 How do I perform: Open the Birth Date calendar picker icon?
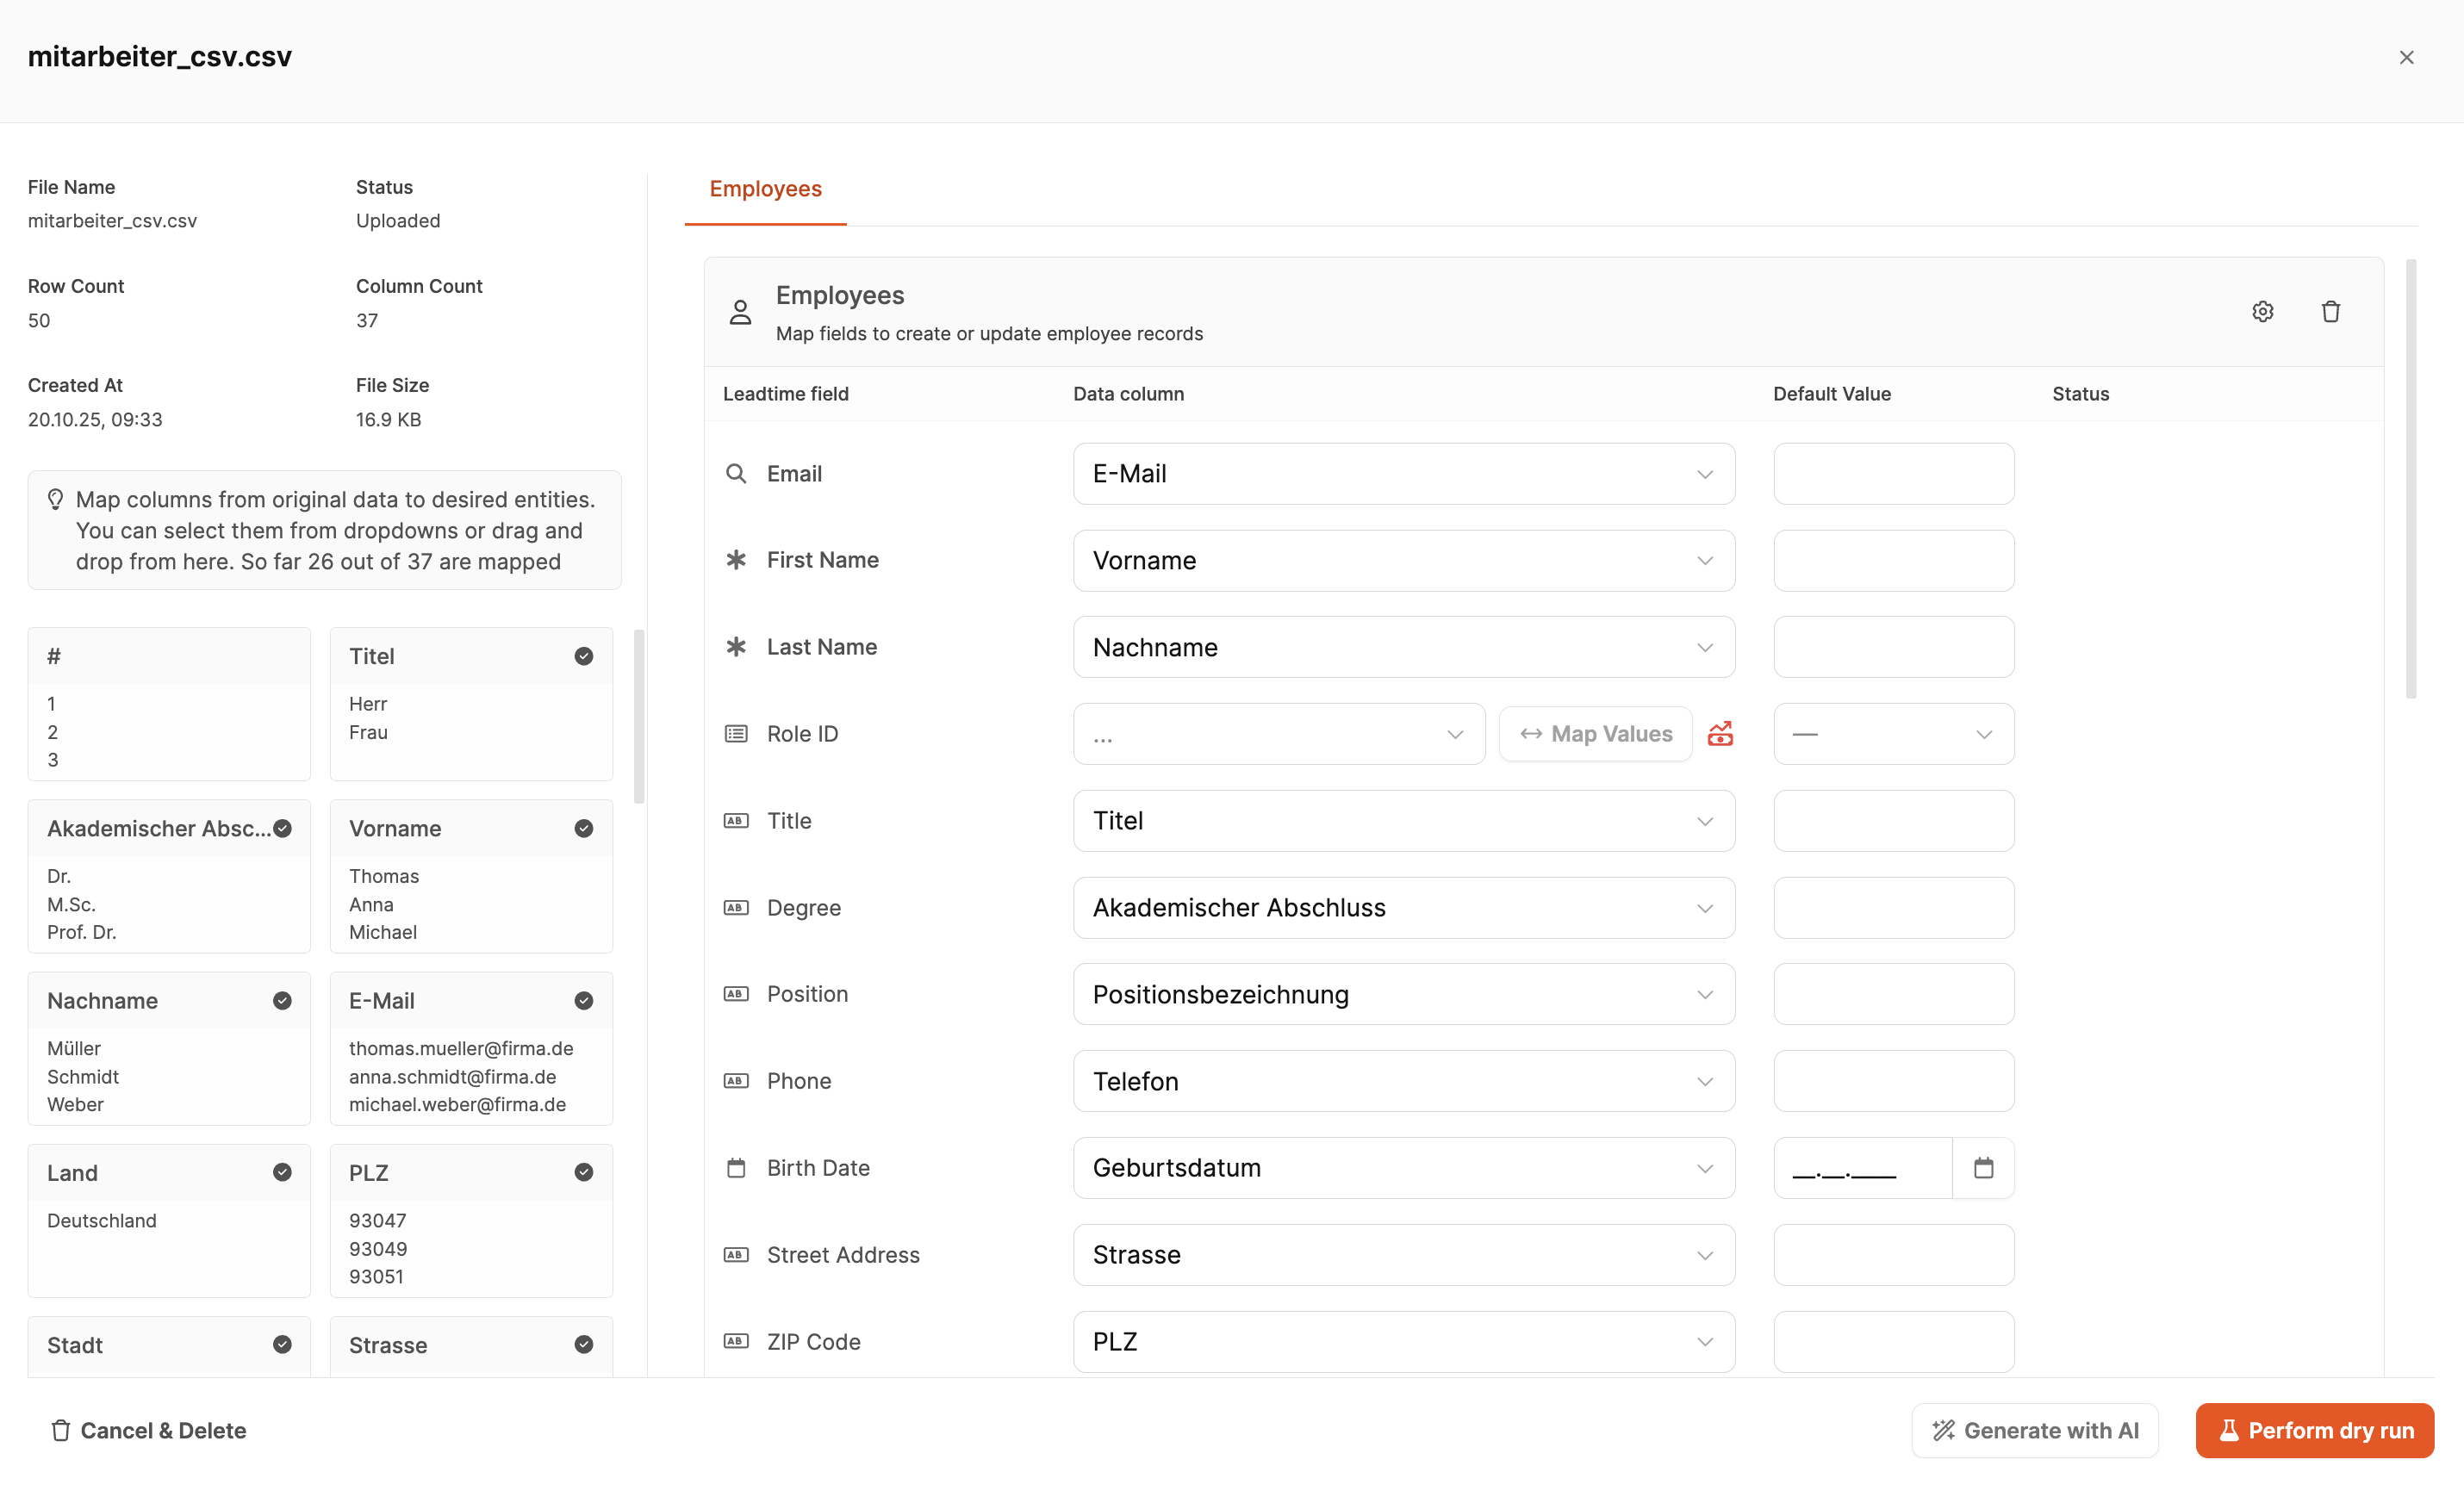tap(1983, 1167)
